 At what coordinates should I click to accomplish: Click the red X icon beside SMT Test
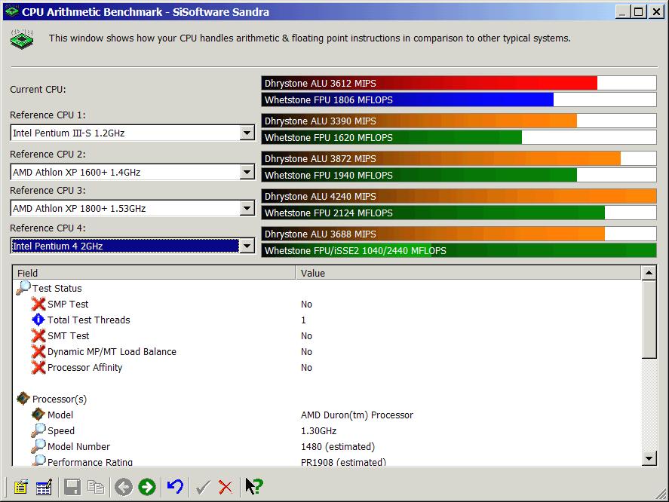38,335
